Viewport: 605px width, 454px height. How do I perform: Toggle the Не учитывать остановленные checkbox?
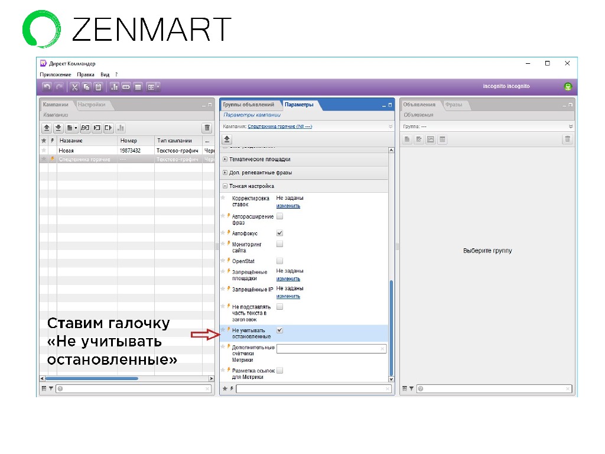[279, 330]
